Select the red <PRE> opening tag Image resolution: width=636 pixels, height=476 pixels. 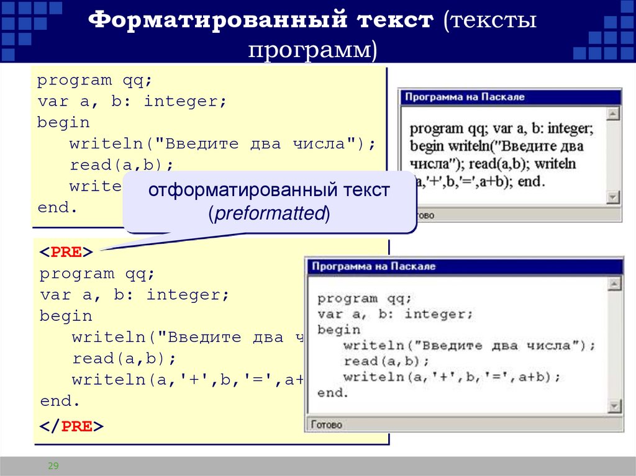pyautogui.click(x=65, y=252)
